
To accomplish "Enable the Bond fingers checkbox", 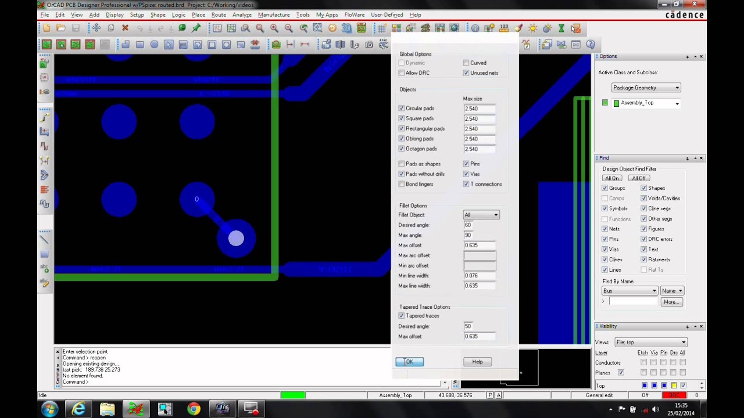I will [402, 184].
